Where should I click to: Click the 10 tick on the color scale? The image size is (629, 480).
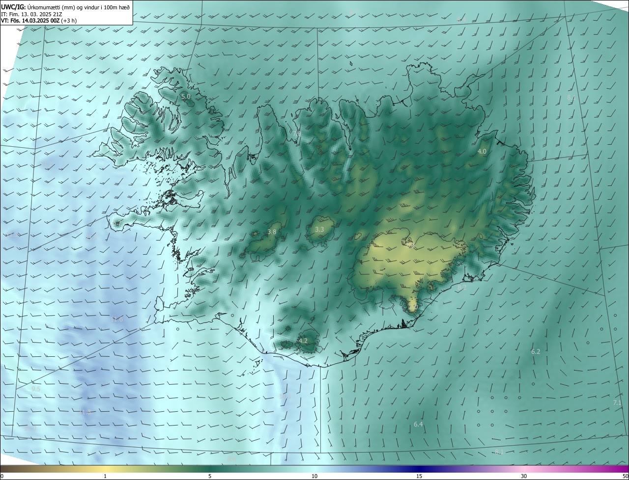[x=314, y=476]
